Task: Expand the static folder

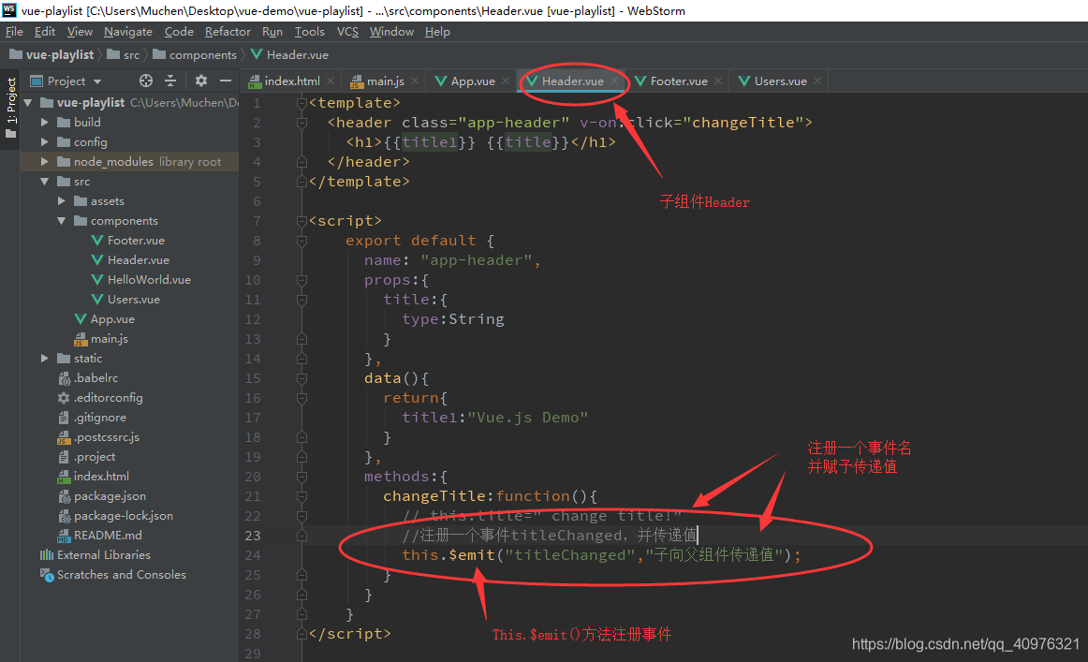Action: pyautogui.click(x=44, y=358)
